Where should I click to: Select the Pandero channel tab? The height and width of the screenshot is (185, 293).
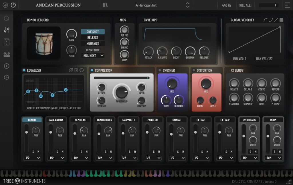coord(153,120)
